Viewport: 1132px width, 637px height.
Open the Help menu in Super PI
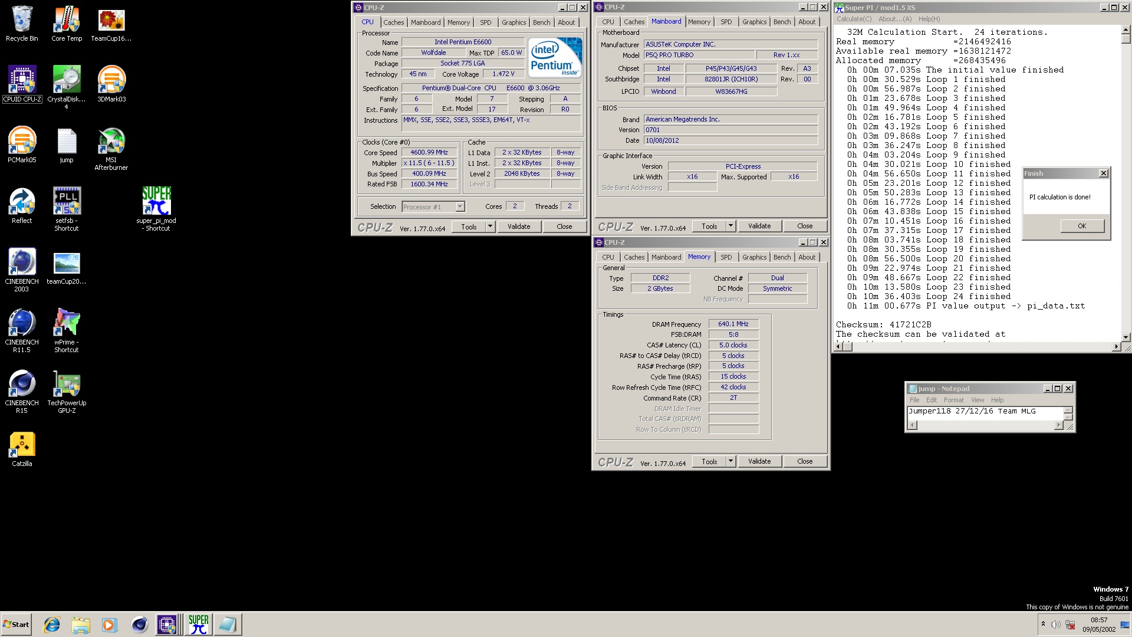click(929, 19)
